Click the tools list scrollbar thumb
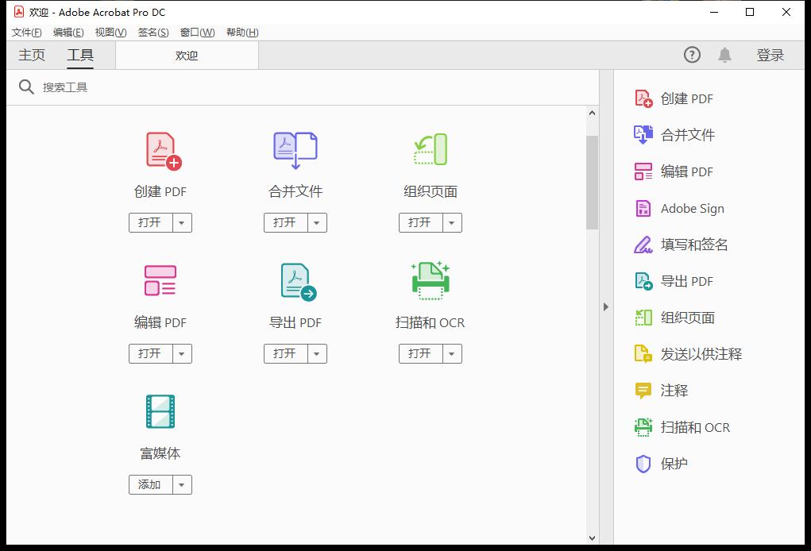Image resolution: width=811 pixels, height=551 pixels. [593, 182]
